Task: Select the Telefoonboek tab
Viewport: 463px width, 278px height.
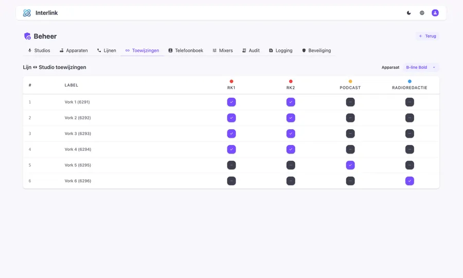Action: point(186,50)
